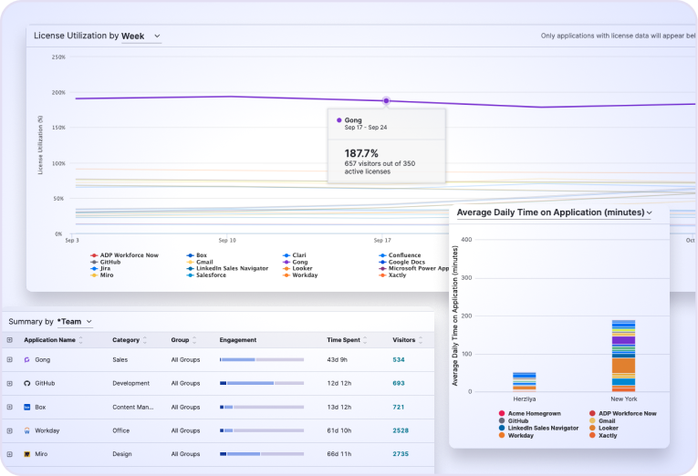This screenshot has height=476, width=698.
Task: Toggle Acme Homegrown in bar chart legend
Action: click(x=530, y=413)
